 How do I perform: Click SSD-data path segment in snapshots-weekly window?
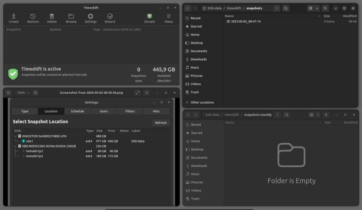click(212, 115)
